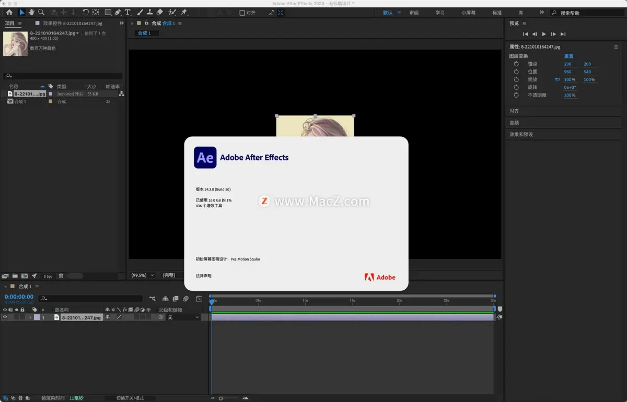The image size is (627, 402).
Task: Select the Puppet Pin tool
Action: 184,12
